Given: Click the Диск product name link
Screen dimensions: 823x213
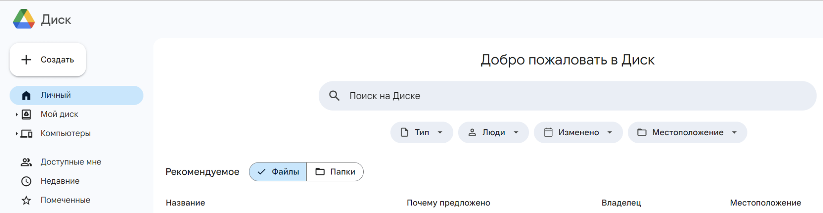Looking at the screenshot, I should 56,19.
